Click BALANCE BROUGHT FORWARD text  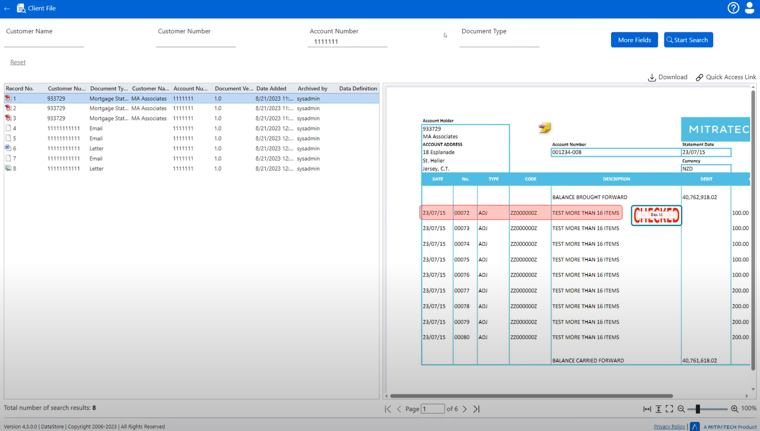coord(590,197)
